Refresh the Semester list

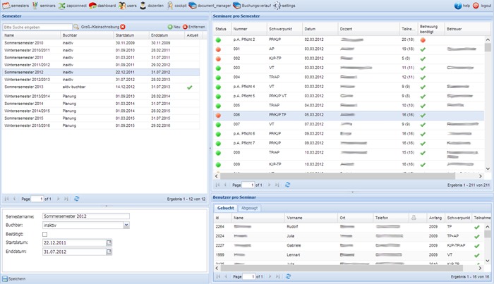[76, 199]
